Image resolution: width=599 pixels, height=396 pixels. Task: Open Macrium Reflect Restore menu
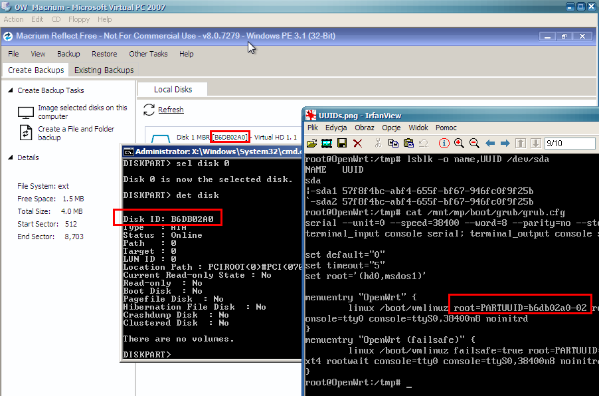point(104,54)
